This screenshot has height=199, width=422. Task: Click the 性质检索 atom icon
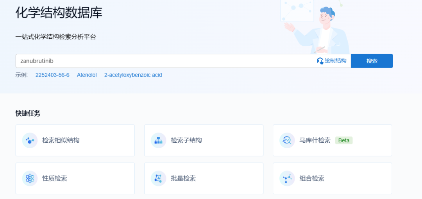coord(30,178)
